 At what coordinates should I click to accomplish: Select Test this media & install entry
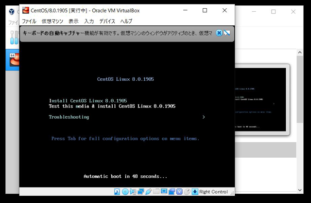click(x=112, y=106)
